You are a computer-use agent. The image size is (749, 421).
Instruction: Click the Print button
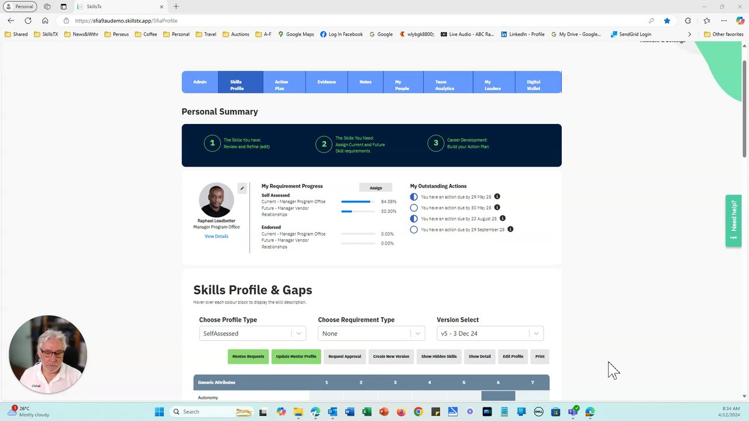click(540, 356)
